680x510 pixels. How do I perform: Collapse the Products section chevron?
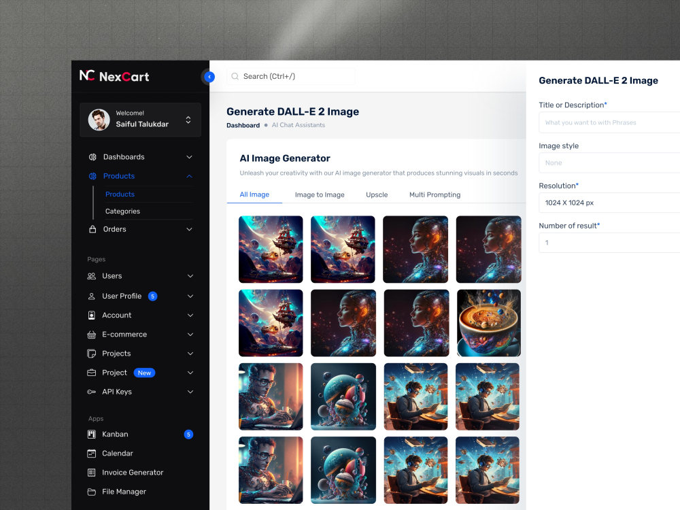(190, 176)
